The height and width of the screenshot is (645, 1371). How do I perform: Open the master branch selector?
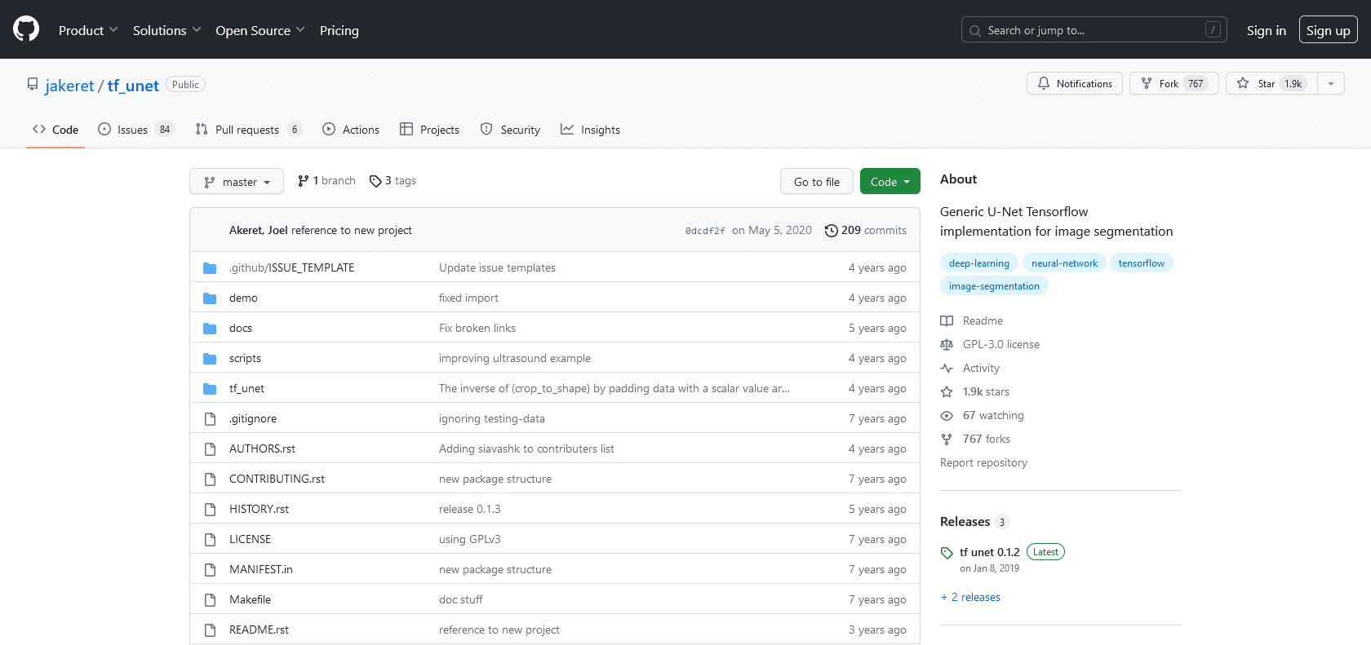[237, 181]
